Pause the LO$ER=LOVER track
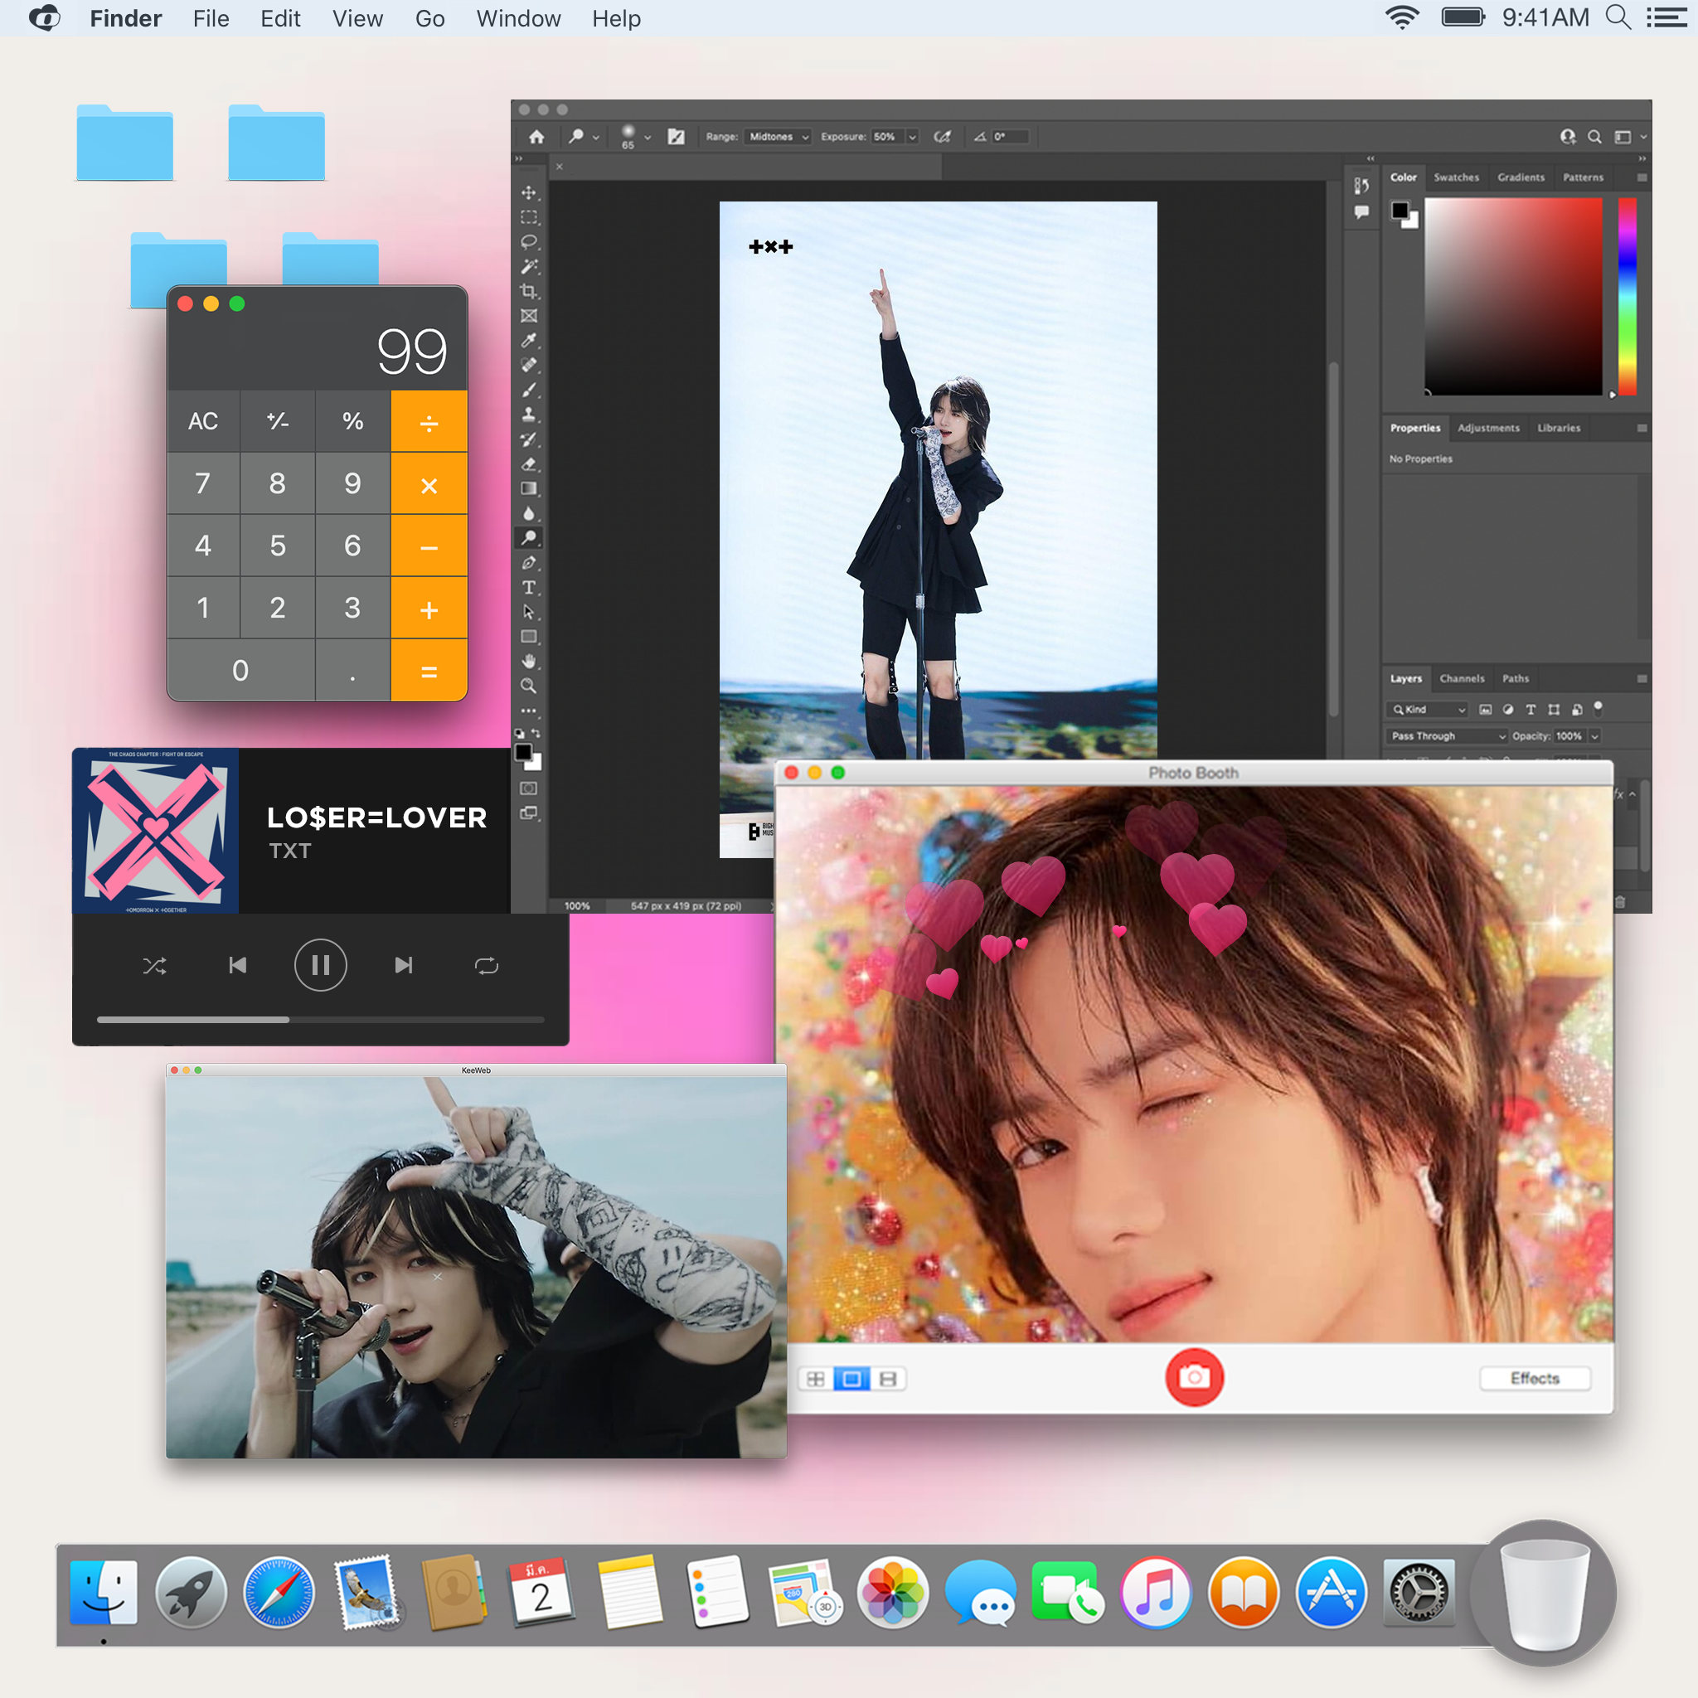The width and height of the screenshot is (1698, 1698). pos(320,966)
